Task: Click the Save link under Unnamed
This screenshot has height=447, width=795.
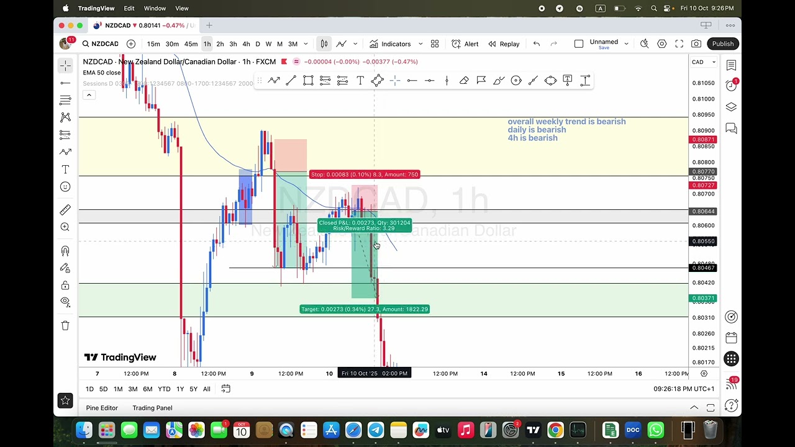Action: [604, 48]
